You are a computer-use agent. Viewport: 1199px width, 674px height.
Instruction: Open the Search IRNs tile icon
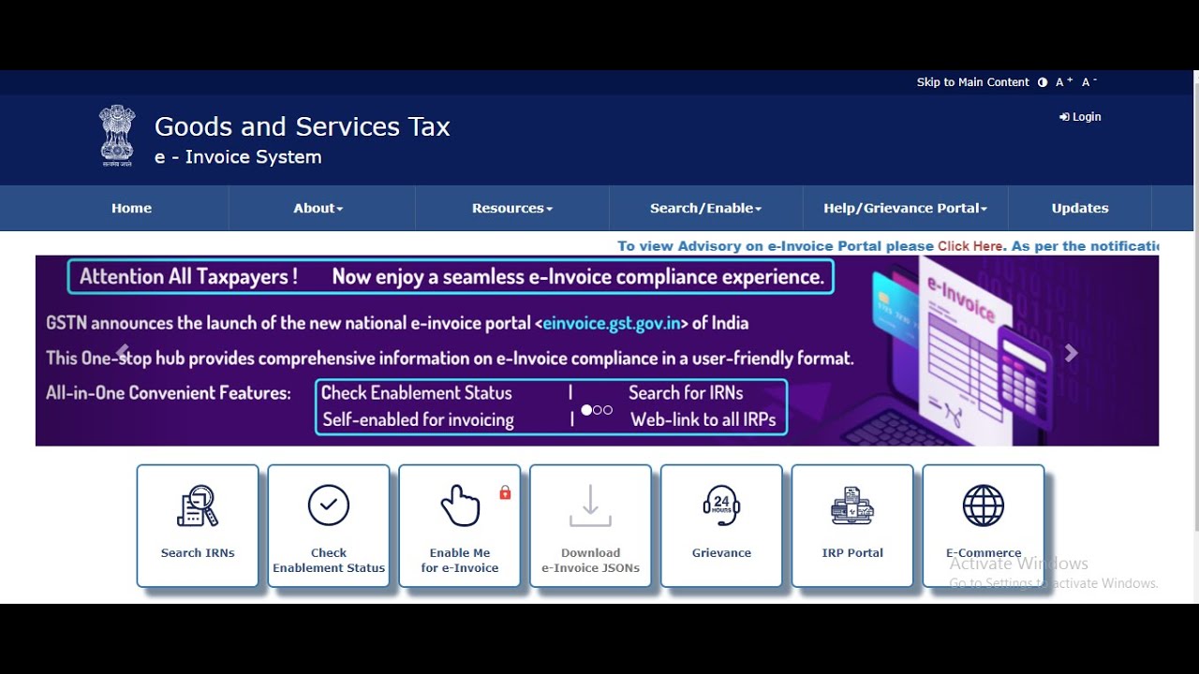[x=198, y=505]
